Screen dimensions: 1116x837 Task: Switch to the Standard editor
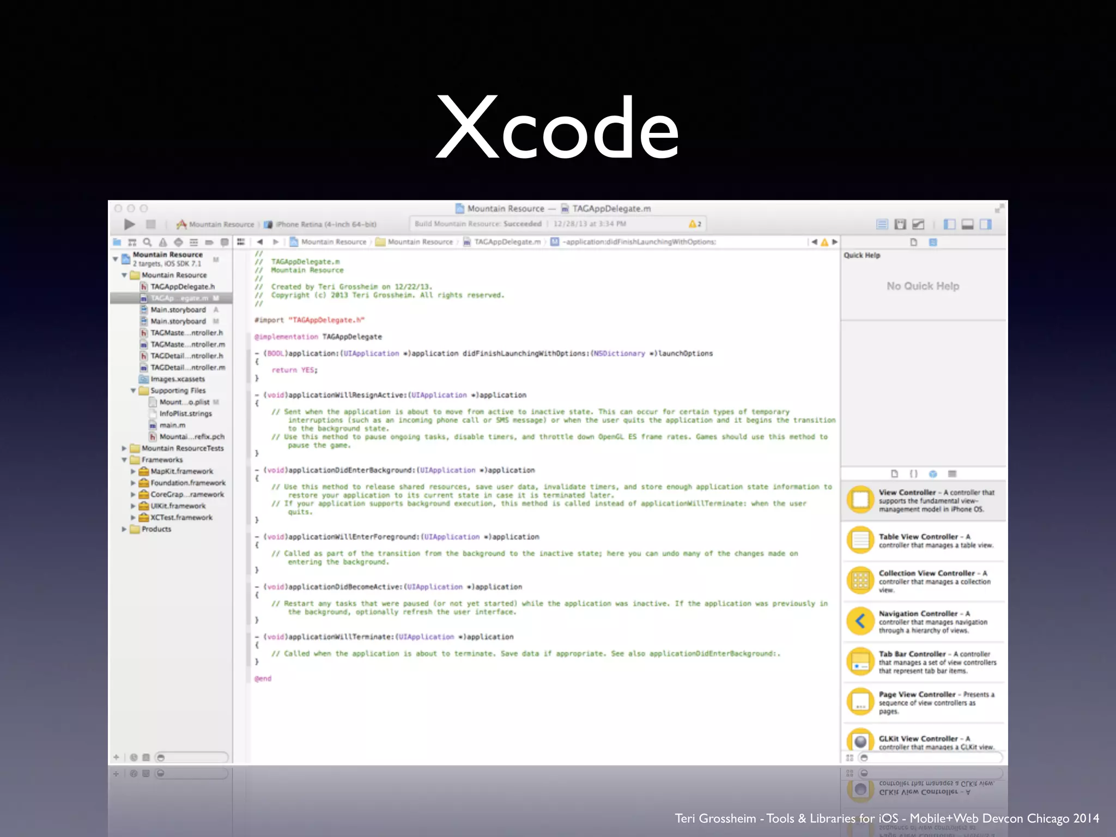(882, 224)
